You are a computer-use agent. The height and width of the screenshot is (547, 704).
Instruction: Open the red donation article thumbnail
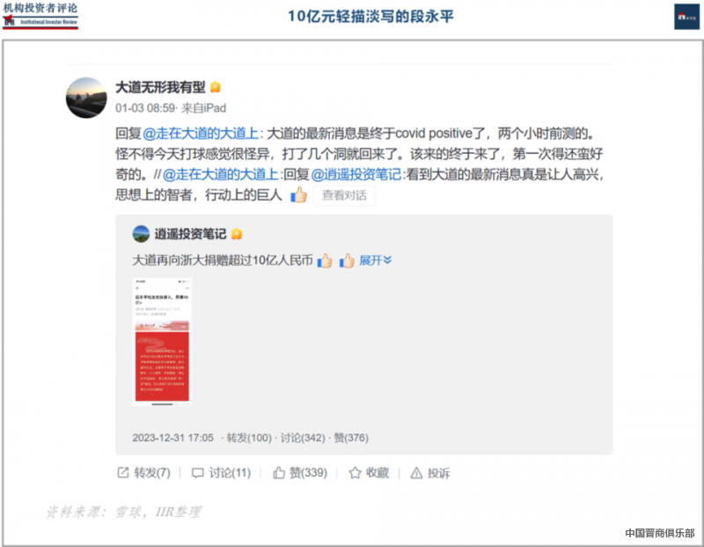162,342
